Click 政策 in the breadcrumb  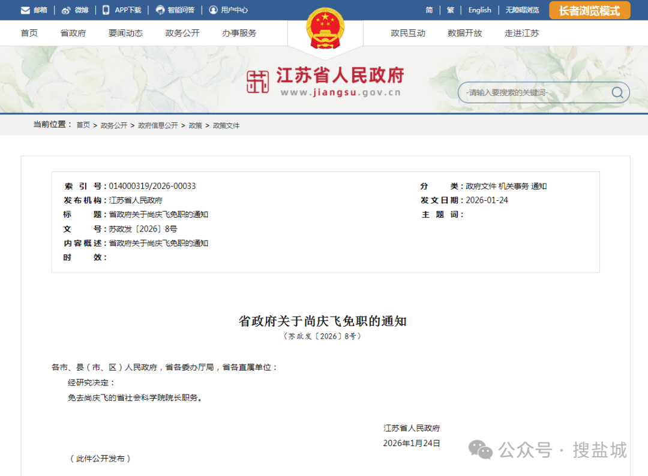tap(196, 125)
